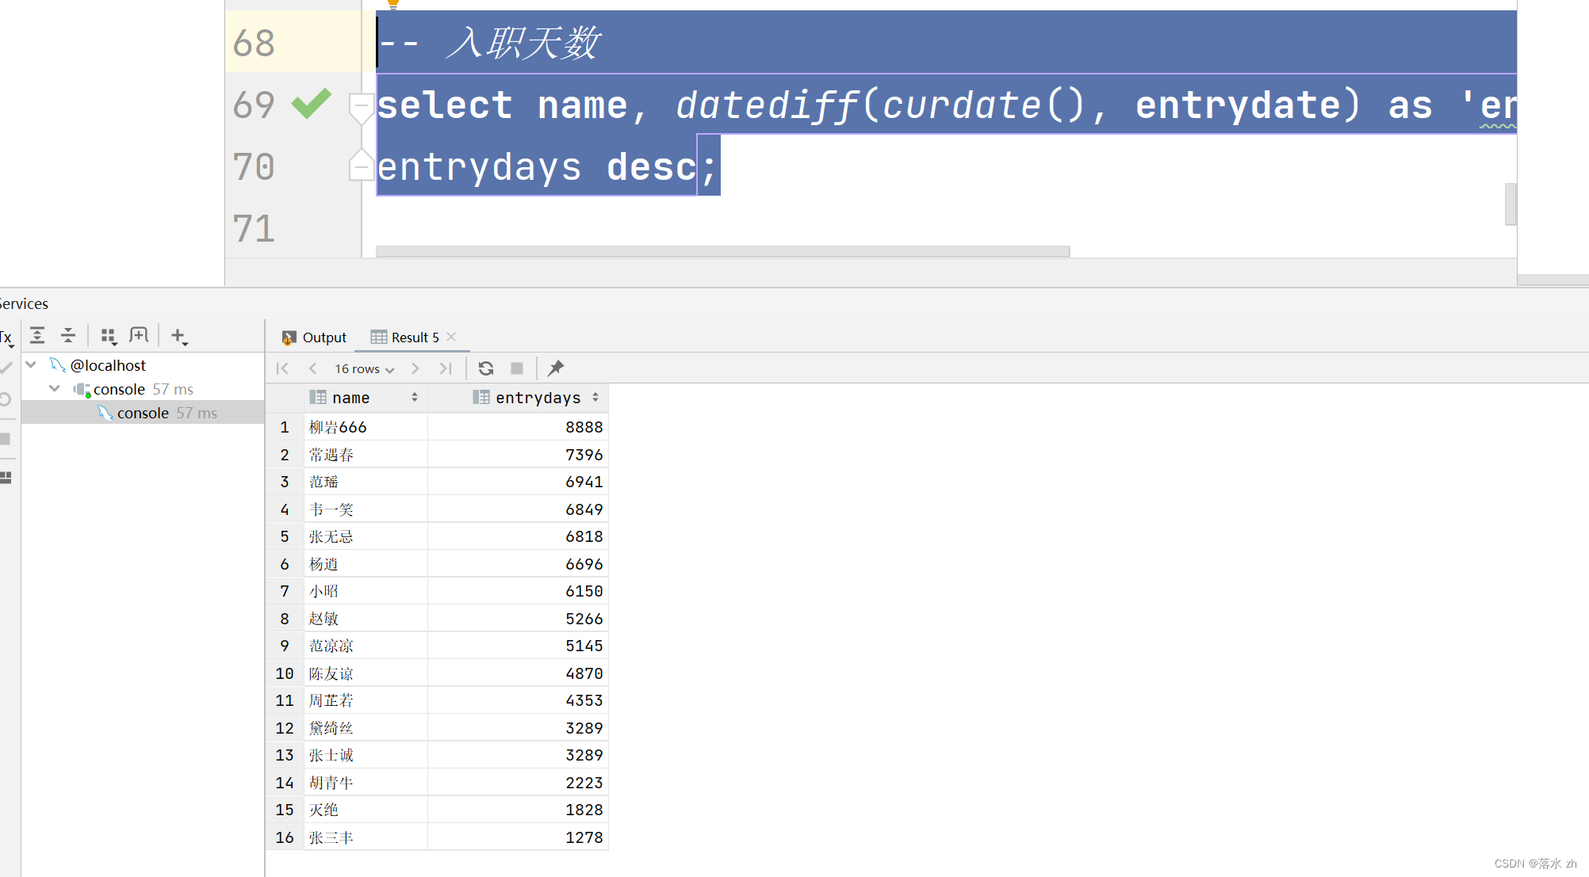Select the cell 范瑶
This screenshot has height=877, width=1589.
[365, 482]
